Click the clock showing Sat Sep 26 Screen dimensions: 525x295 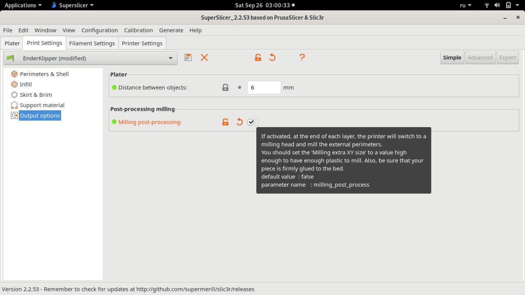point(262,5)
